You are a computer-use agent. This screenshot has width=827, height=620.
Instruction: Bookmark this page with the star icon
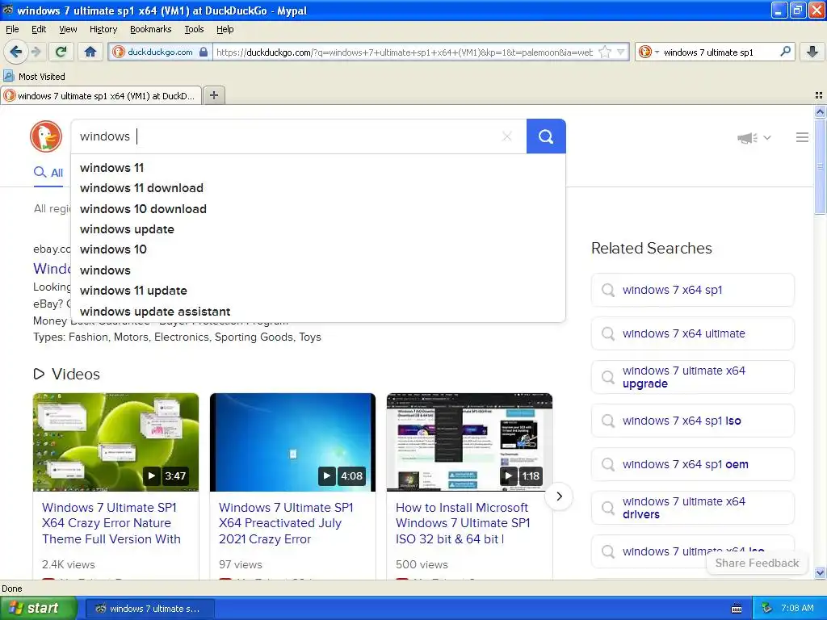(x=605, y=52)
